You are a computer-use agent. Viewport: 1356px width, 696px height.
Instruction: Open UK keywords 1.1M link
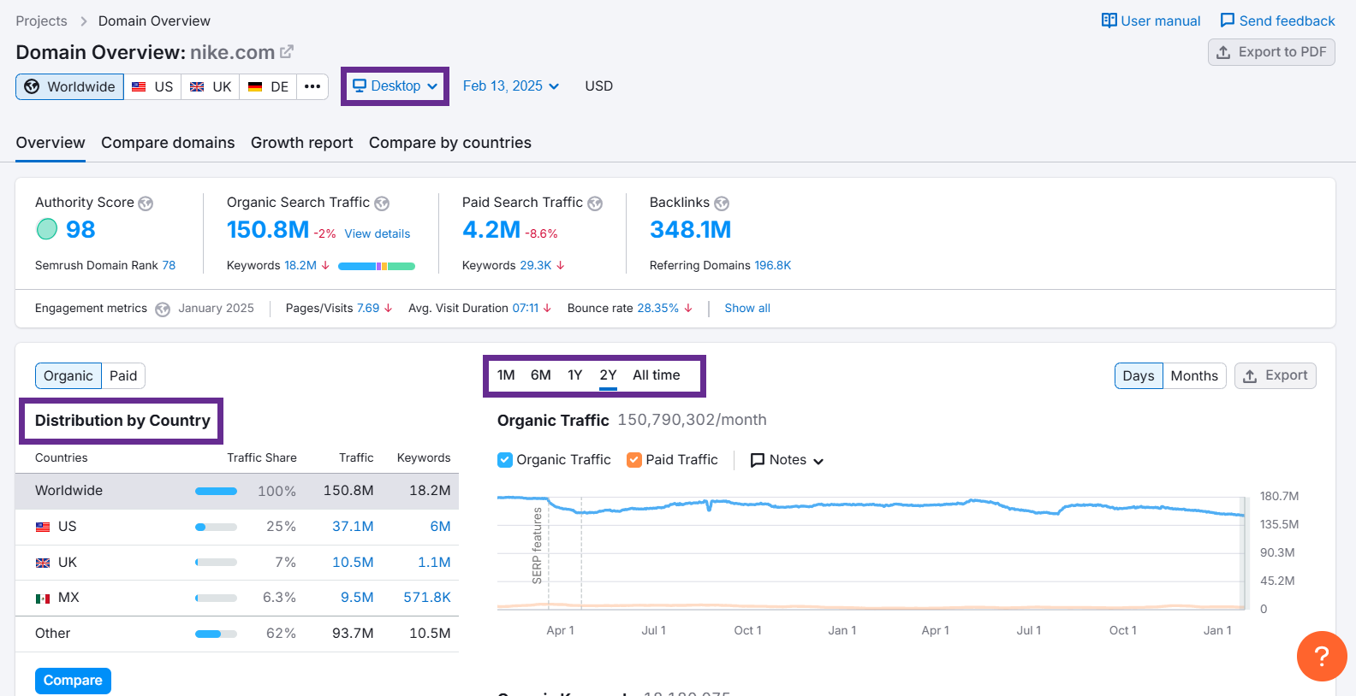pyautogui.click(x=434, y=563)
